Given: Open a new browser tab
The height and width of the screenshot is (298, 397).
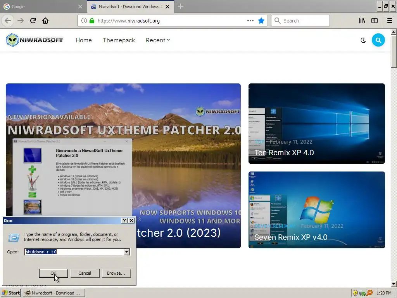Looking at the screenshot, I should [180, 6].
